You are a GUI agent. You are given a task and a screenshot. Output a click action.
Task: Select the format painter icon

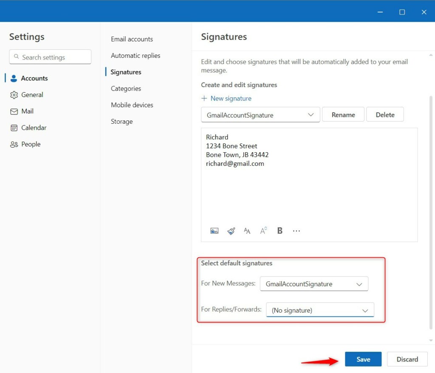[x=231, y=231]
